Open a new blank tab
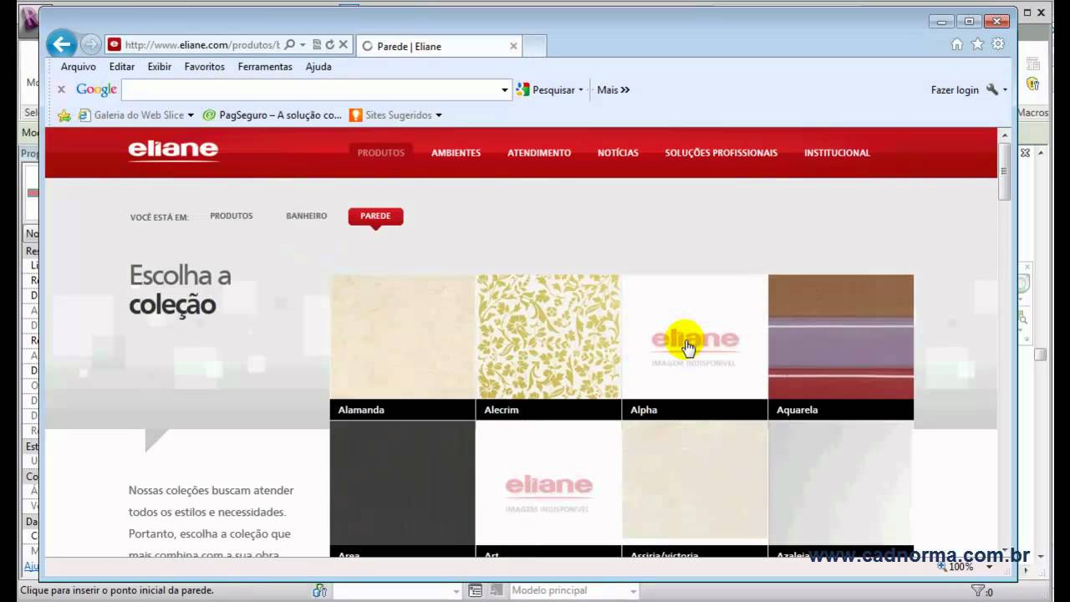This screenshot has height=602, width=1070. [x=535, y=46]
